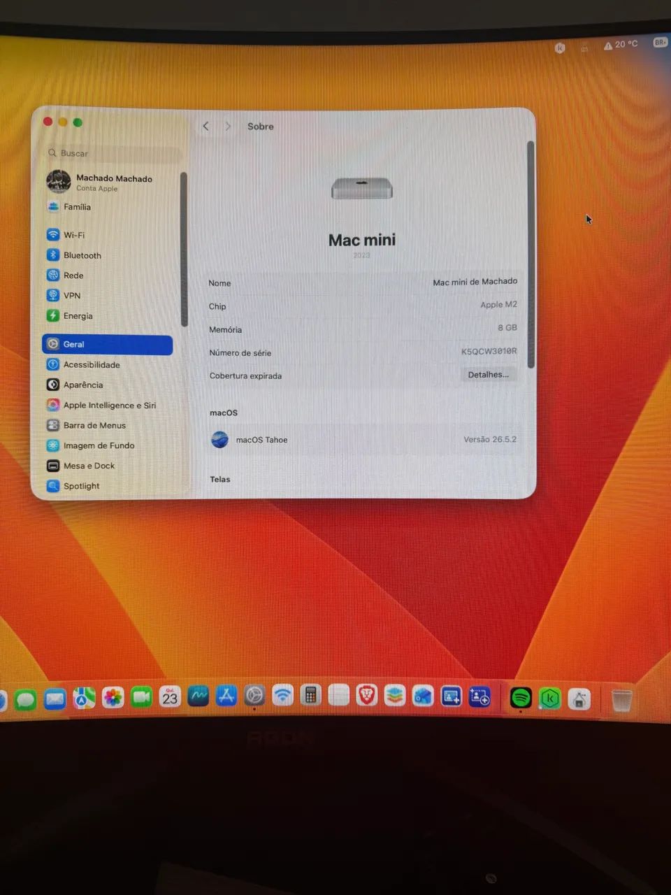Click the Apple M2 chip value
The image size is (671, 895).
pyautogui.click(x=498, y=305)
